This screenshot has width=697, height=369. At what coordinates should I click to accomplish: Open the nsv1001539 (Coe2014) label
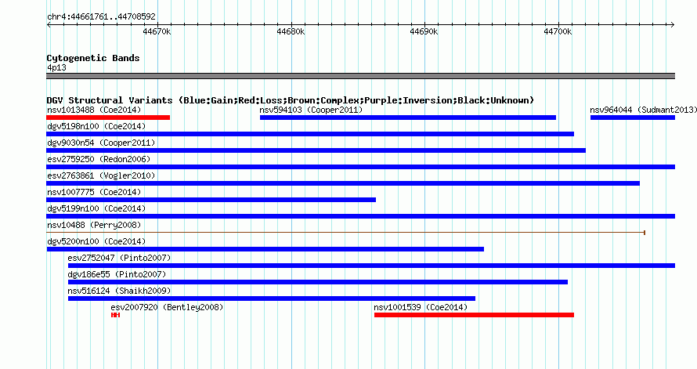421,307
